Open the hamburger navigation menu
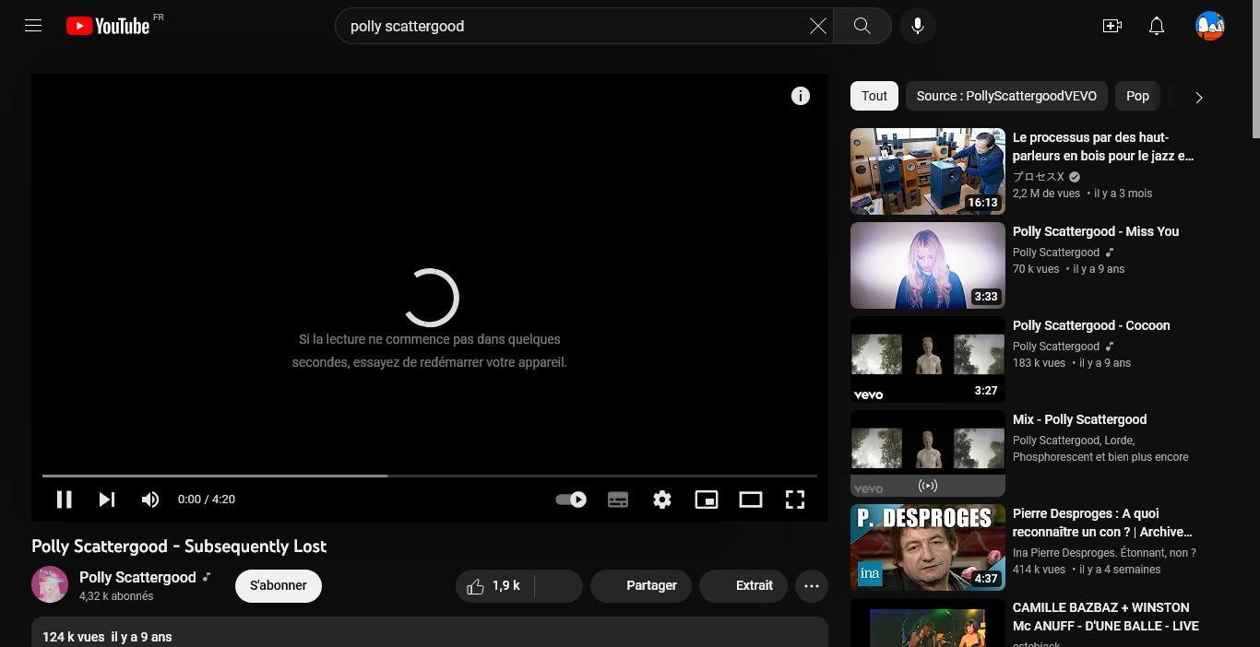1260x647 pixels. click(32, 25)
